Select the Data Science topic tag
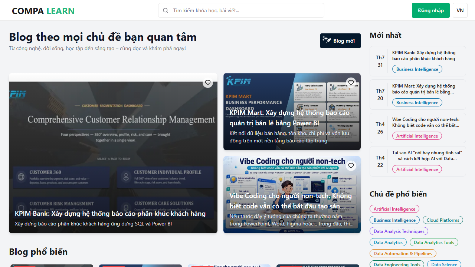The width and height of the screenshot is (475, 267). 444,265
